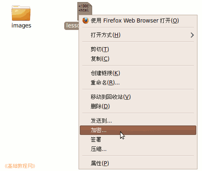Click the Firefox icon in context menu

pos(86,21)
